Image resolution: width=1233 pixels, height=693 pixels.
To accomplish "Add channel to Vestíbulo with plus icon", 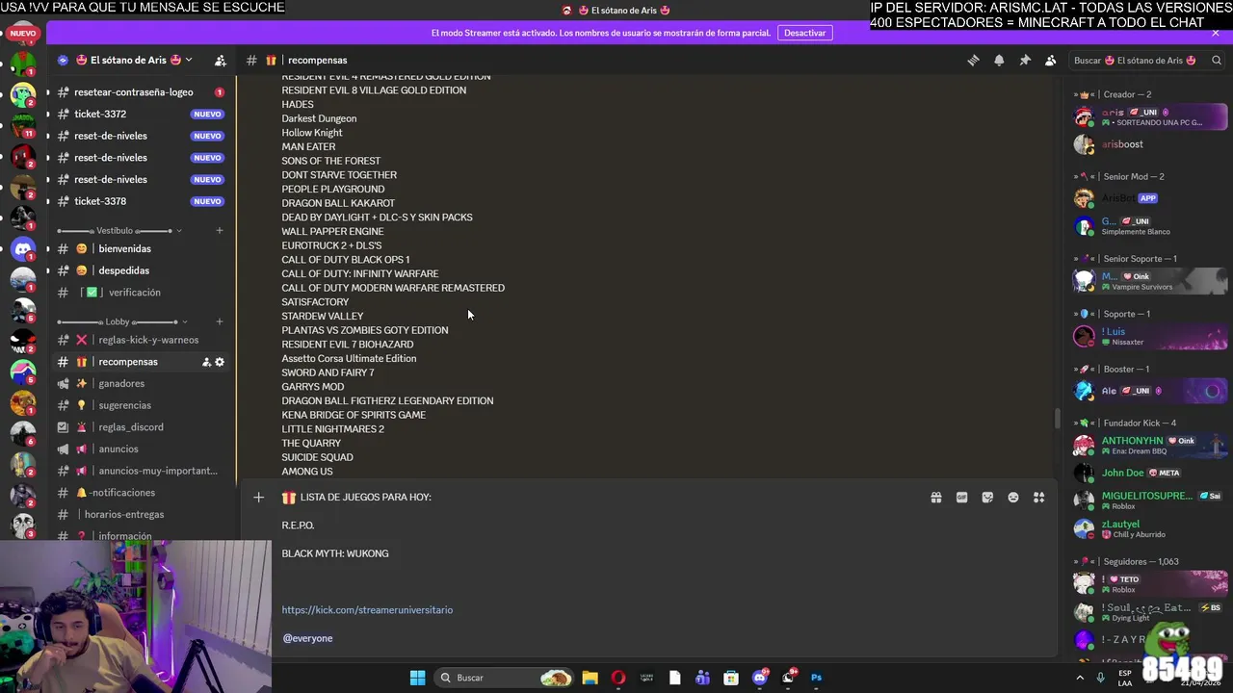I will pos(220,231).
